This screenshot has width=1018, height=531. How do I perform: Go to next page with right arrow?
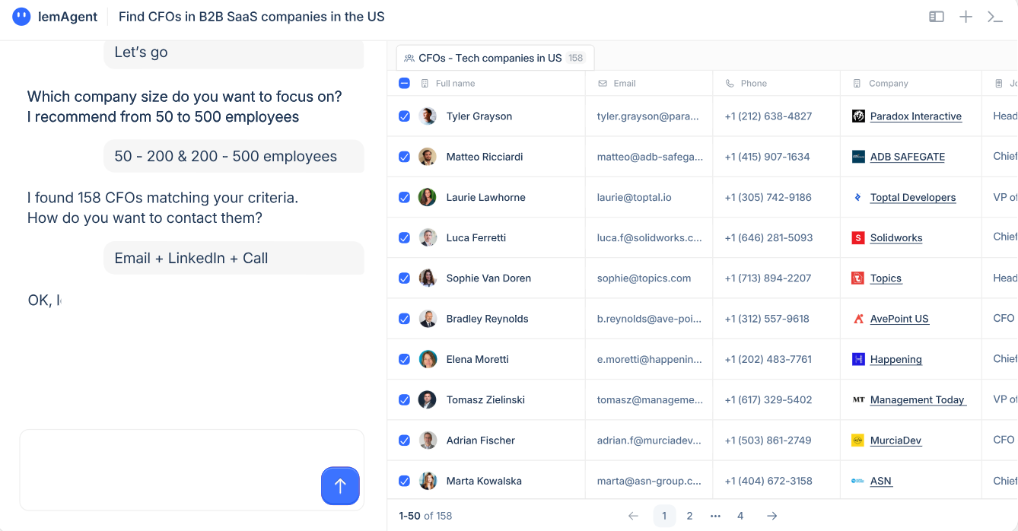click(x=771, y=516)
